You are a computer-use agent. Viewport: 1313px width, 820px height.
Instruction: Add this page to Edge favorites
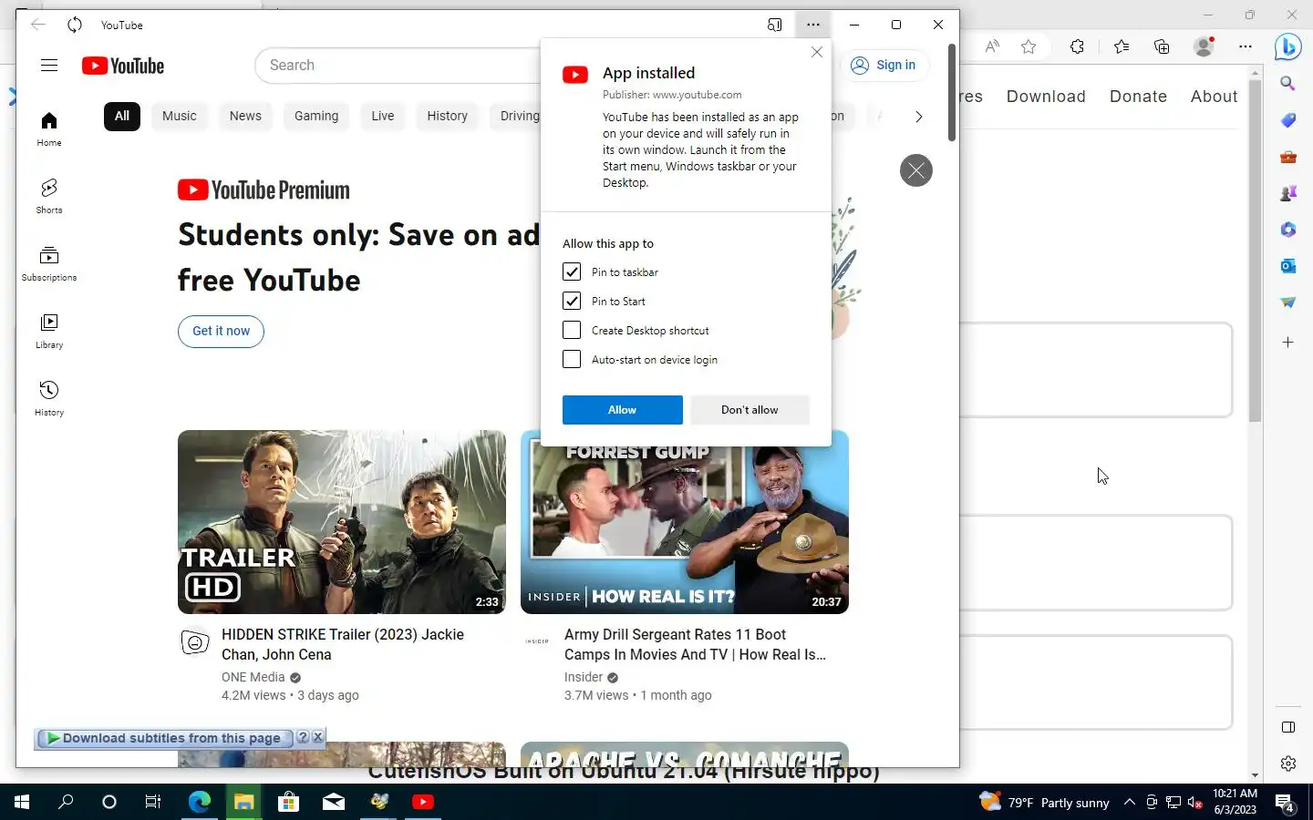[1029, 46]
